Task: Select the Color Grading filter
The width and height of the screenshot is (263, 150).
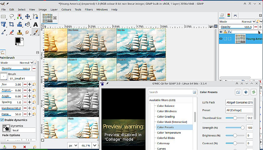Action: [166, 117]
